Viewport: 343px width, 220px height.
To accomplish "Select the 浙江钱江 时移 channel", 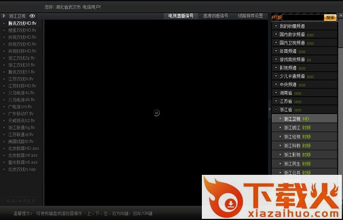I will point(304,128).
